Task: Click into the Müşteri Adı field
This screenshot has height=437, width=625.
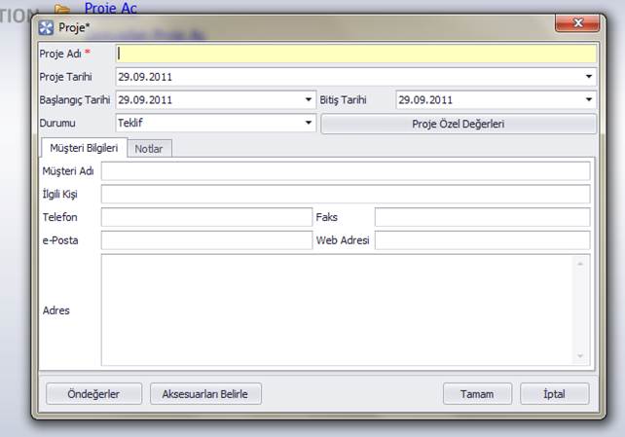Action: (346, 171)
